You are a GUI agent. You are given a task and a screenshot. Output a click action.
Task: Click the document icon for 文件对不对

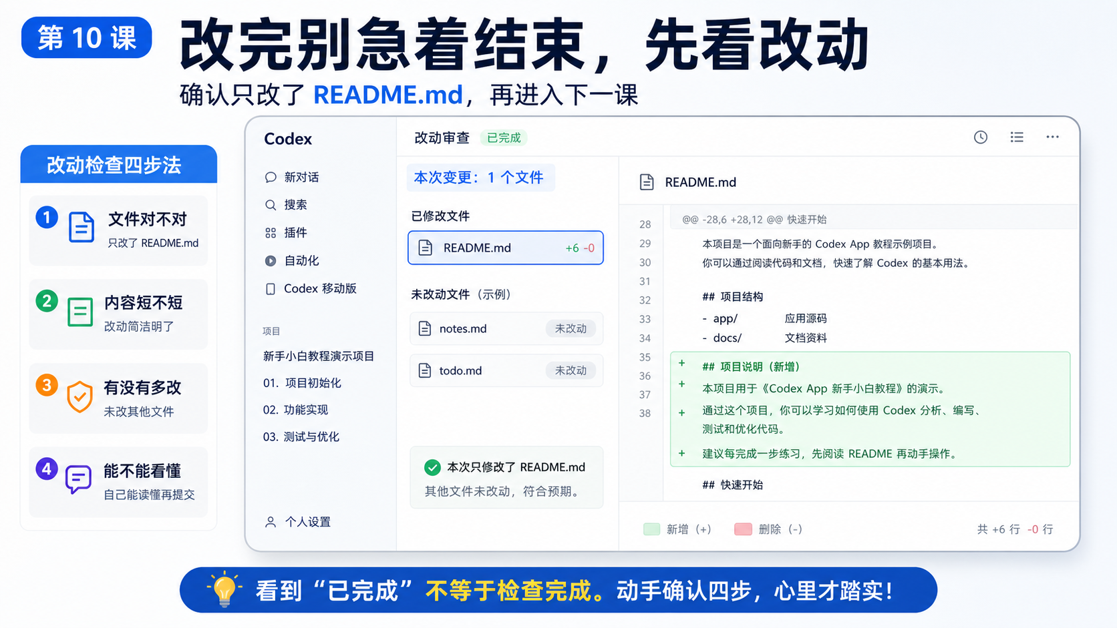coord(82,228)
